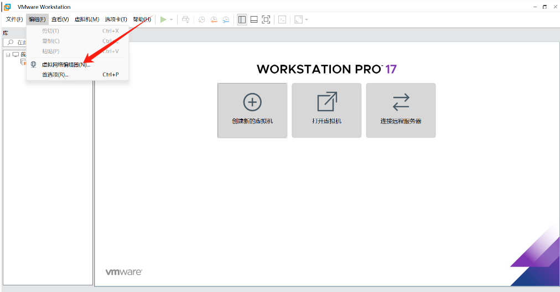The width and height of the screenshot is (560, 292).
Task: Open the stretch display dropdown arrow
Action: [307, 20]
